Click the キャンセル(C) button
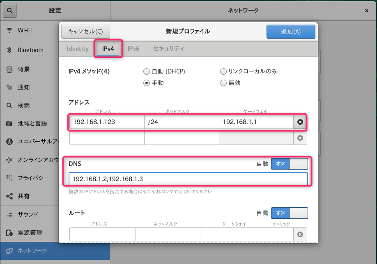 coord(85,32)
